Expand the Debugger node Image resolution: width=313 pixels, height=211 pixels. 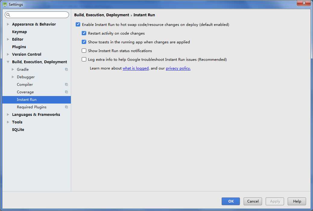pos(13,77)
